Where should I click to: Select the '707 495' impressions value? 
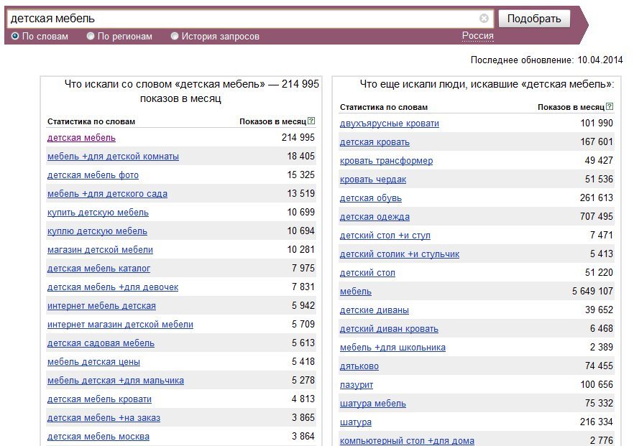tap(597, 216)
